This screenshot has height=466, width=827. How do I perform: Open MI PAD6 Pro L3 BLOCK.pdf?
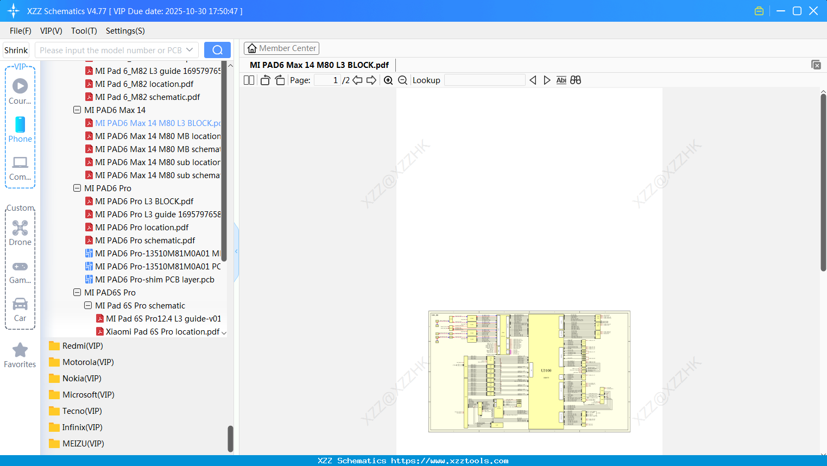[x=144, y=201]
